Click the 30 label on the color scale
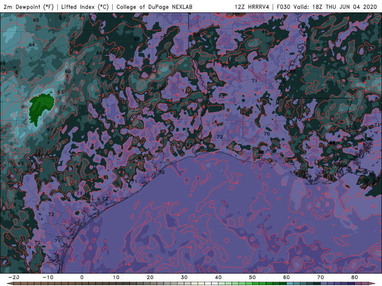The width and height of the screenshot is (382, 286). 184,277
